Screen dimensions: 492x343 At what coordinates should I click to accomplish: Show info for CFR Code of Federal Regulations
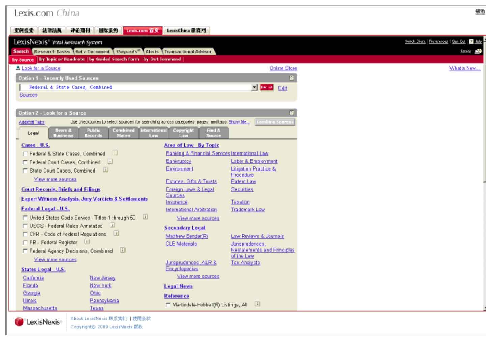point(116,233)
